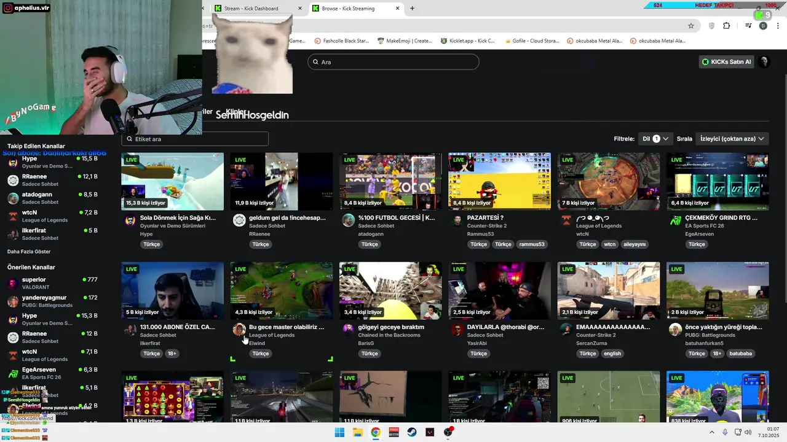Select the batubaba tag
Viewport: 787px width, 442px height.
741,354
